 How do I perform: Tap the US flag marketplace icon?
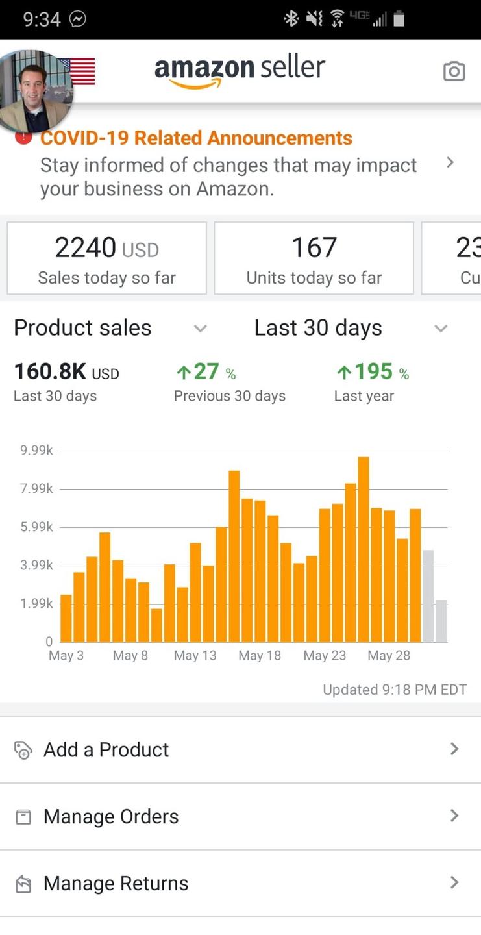pyautogui.click(x=81, y=71)
